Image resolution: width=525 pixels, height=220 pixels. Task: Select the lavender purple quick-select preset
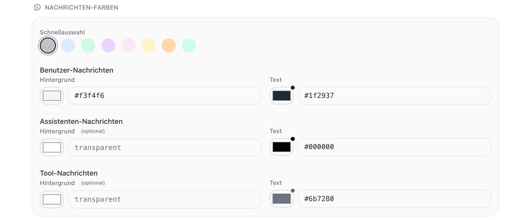108,45
